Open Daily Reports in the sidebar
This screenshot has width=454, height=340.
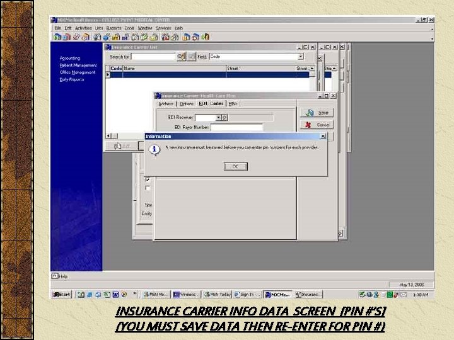(x=72, y=79)
